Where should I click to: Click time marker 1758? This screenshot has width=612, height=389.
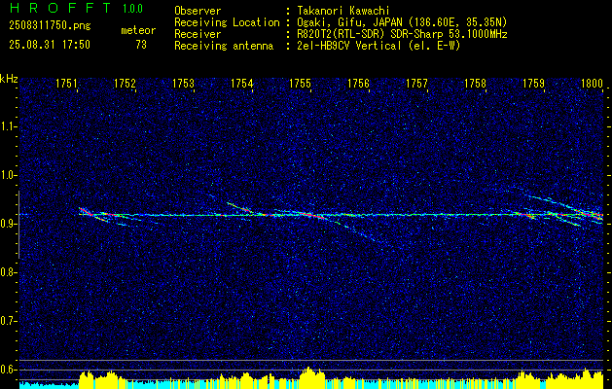476,83
